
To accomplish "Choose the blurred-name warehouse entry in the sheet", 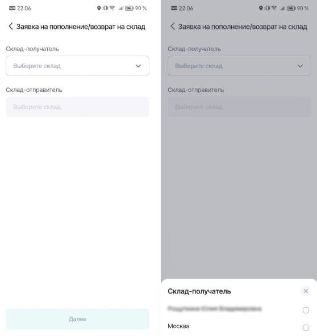I will tap(215, 309).
